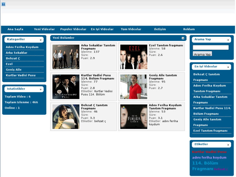Open the Kurtlar Vadisi Pusu video thumbnail
Viewport: 236px width, 177px height.
click(66, 87)
